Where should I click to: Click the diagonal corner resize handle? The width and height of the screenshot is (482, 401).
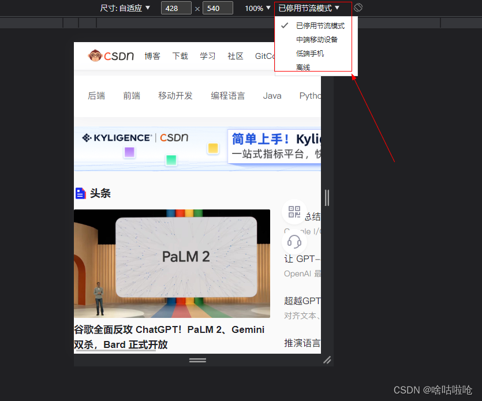click(x=327, y=360)
